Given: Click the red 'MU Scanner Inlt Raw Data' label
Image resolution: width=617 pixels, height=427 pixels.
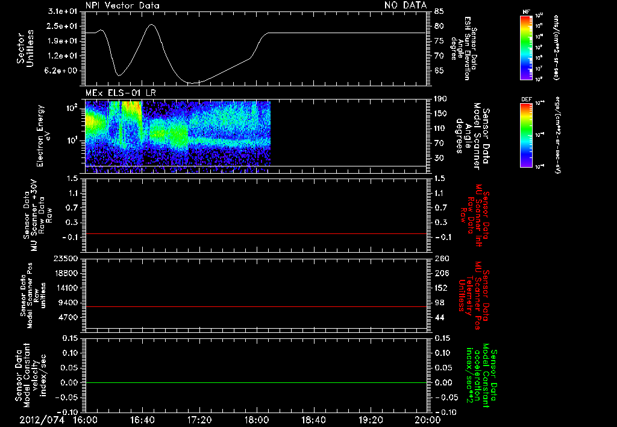Looking at the screenshot, I should pos(475,215).
